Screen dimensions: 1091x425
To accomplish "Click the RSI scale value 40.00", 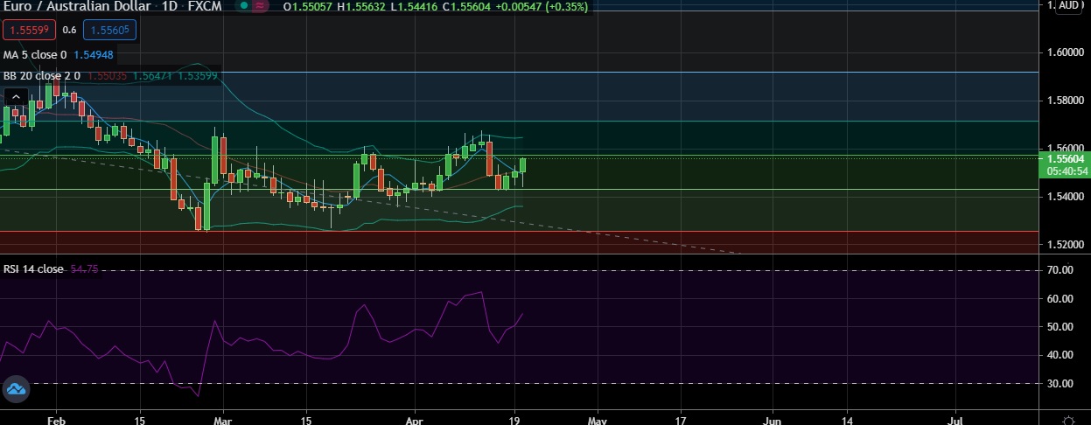I will (x=1060, y=355).
